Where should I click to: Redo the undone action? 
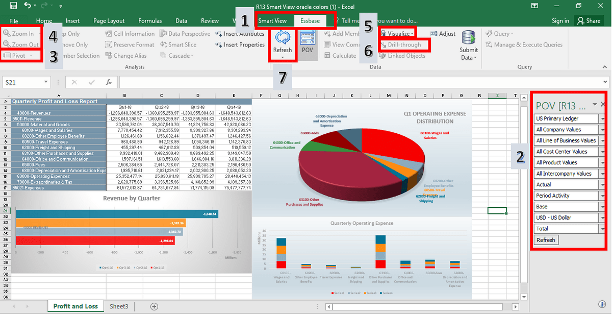[x=43, y=6]
